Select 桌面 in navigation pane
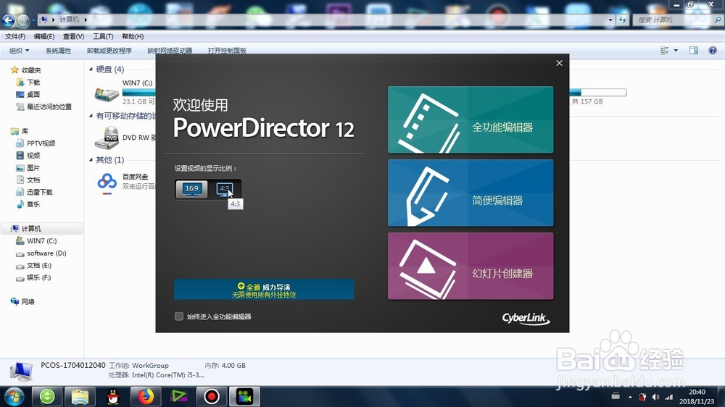 point(33,94)
